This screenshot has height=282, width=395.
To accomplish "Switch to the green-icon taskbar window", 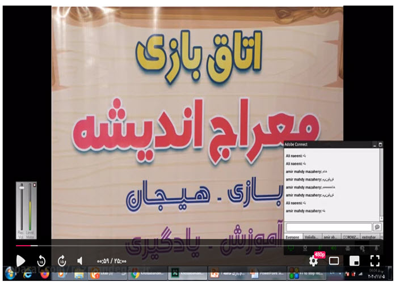I will 187,274.
